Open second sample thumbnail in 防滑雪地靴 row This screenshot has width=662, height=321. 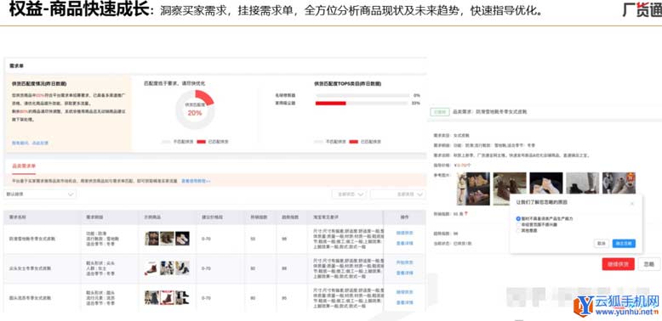click(x=167, y=239)
